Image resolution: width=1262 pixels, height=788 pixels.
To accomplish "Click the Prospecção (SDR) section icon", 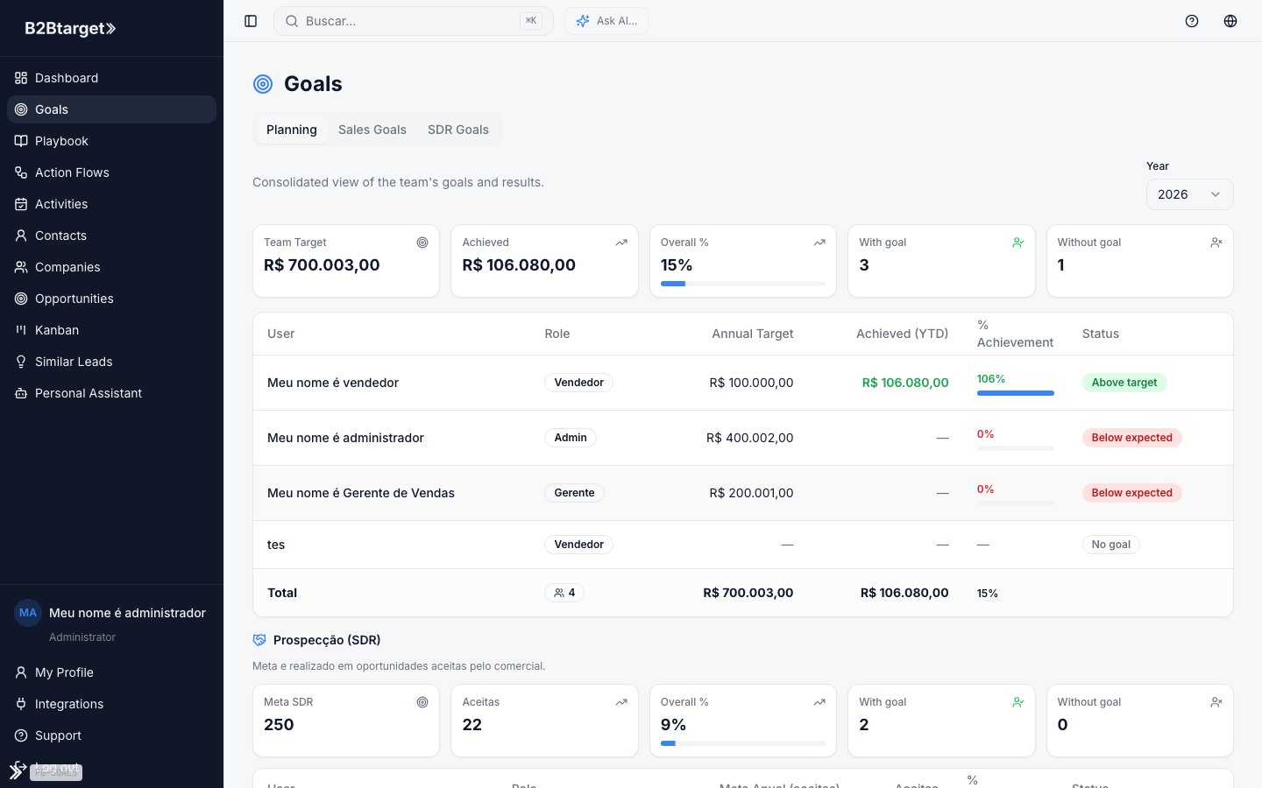I will point(259,640).
